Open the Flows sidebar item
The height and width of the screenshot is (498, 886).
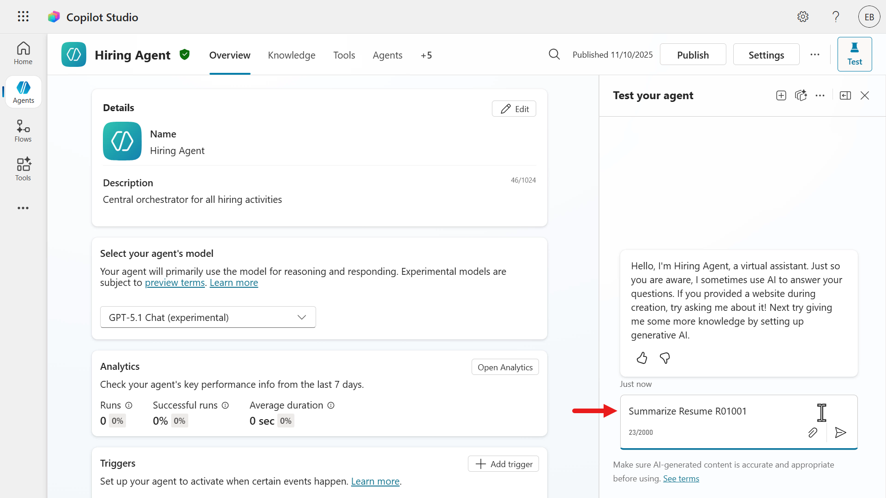(23, 131)
